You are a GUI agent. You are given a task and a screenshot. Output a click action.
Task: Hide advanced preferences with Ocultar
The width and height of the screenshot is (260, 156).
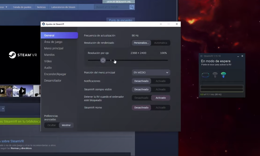tap(51, 125)
